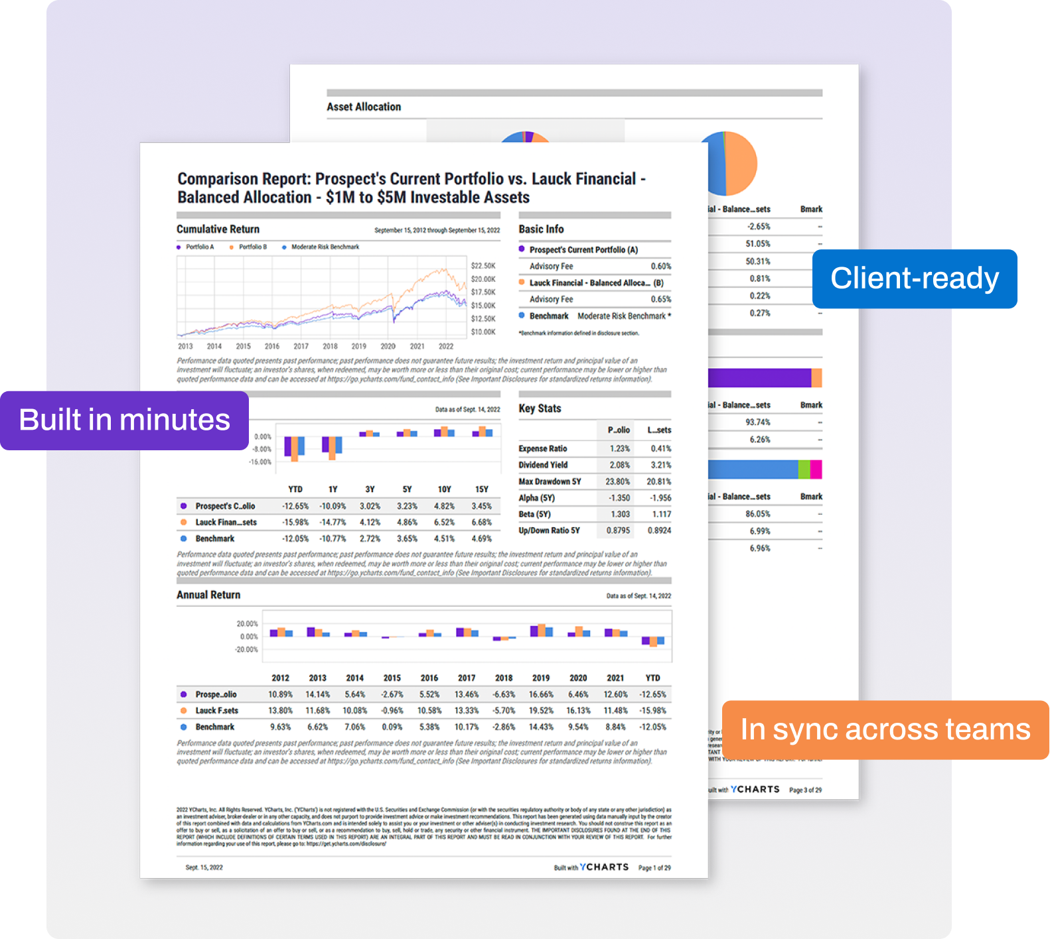
Task: Click "Moderate Risk Benchmark *" in Basic Info
Action: pos(625,316)
